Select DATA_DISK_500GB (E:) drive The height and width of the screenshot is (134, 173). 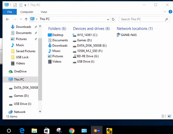click(x=90, y=46)
